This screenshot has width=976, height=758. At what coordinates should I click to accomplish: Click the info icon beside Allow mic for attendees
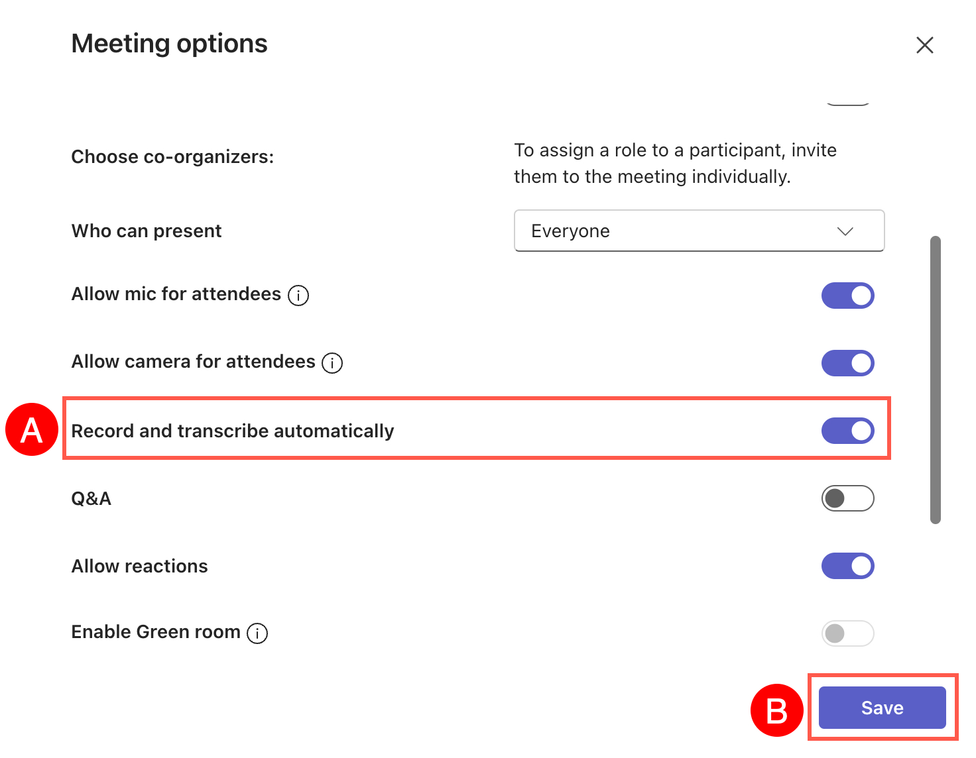(x=298, y=295)
